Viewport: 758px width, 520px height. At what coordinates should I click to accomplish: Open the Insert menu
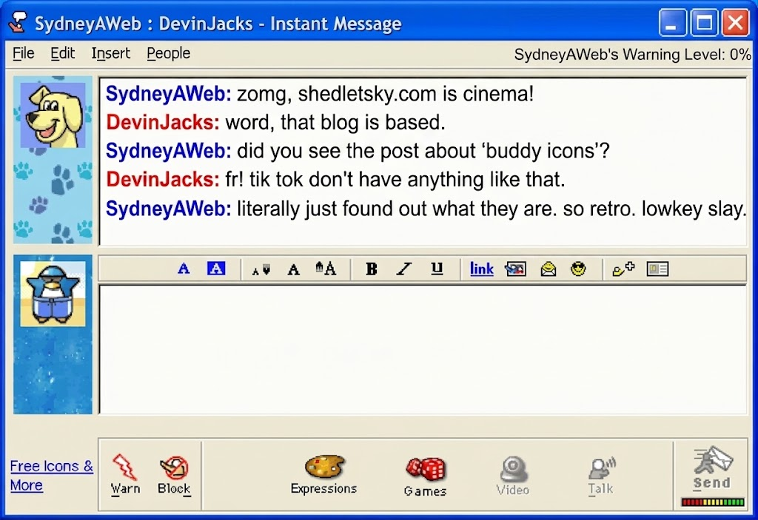click(111, 53)
